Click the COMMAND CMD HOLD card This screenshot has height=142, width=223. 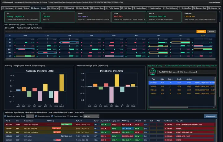pyautogui.click(x=199, y=17)
